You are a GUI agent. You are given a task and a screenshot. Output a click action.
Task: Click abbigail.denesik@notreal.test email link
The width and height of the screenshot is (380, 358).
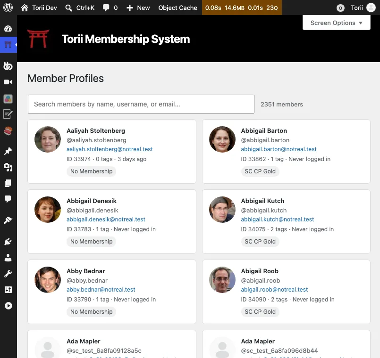coord(106,220)
